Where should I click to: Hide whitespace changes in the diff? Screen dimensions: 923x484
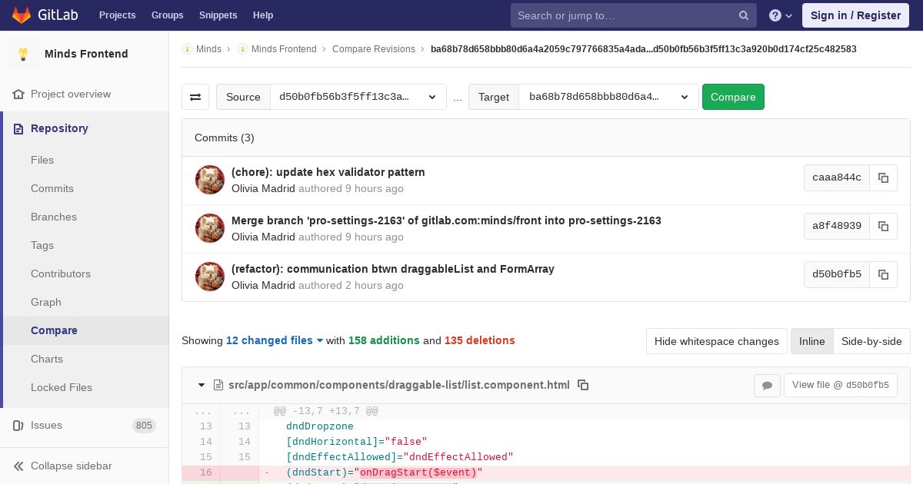[716, 341]
